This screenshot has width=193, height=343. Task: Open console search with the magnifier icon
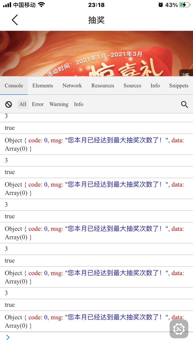[184, 104]
